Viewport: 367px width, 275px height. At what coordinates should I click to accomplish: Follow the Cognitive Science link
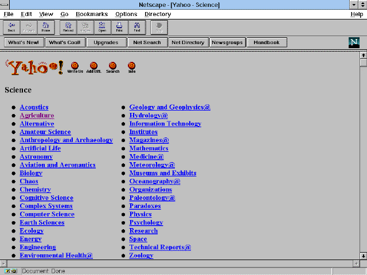46,198
